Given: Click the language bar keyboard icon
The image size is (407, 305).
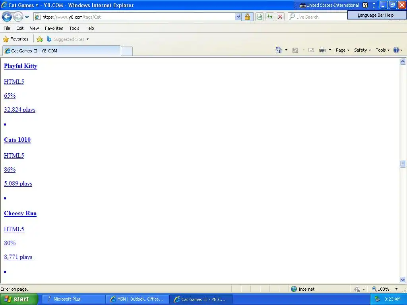Looking at the screenshot, I should point(302,5).
